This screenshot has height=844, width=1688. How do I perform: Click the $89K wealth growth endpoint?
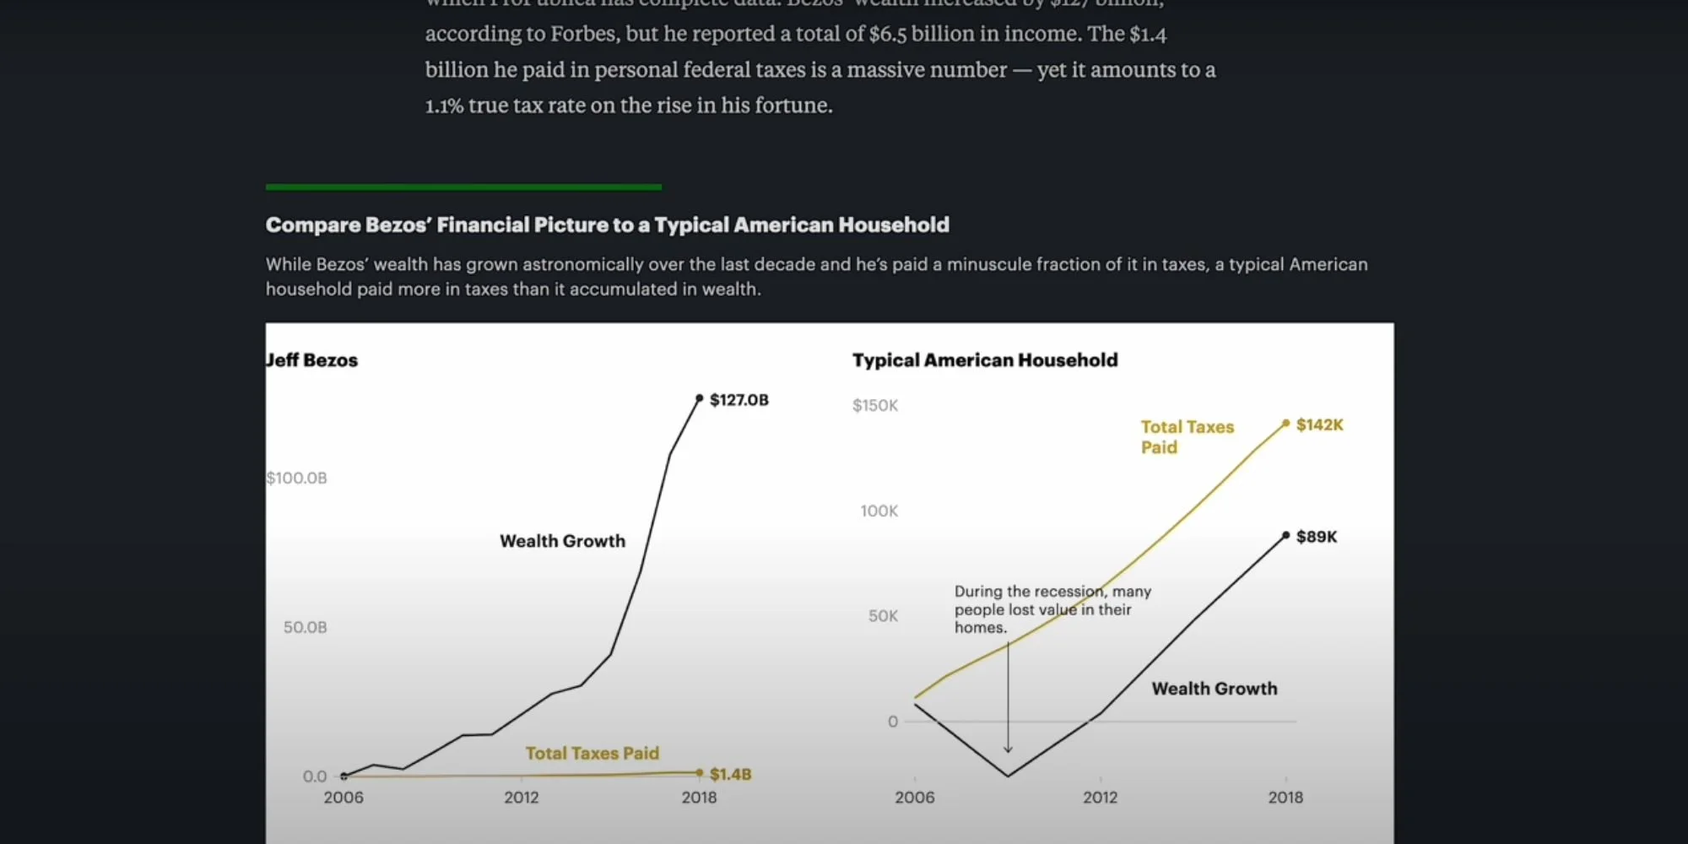pyautogui.click(x=1285, y=536)
